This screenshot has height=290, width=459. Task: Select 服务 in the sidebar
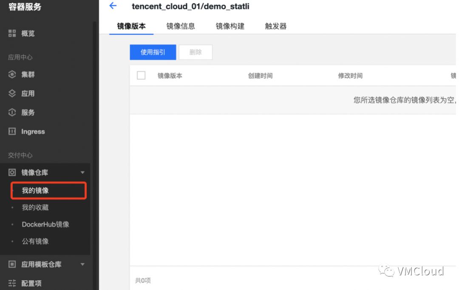coord(28,112)
